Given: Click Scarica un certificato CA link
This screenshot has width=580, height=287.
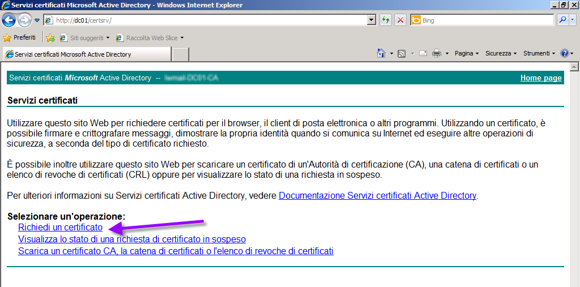Looking at the screenshot, I should coord(176,251).
